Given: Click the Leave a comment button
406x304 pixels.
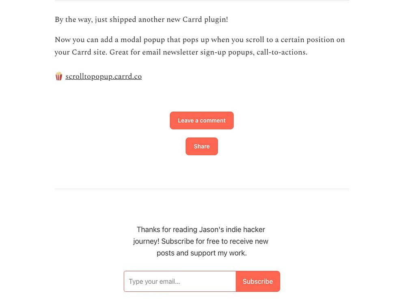Looking at the screenshot, I should 202,121.
